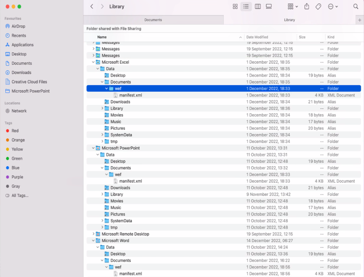Go back with the left chevron

[92, 6]
